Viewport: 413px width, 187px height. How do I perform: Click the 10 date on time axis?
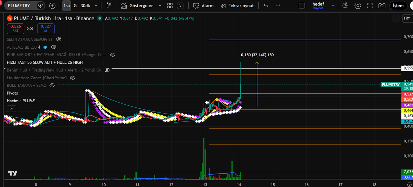tap(104, 184)
